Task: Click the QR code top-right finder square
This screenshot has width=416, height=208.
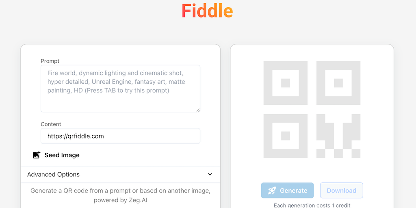Action: 338,83
